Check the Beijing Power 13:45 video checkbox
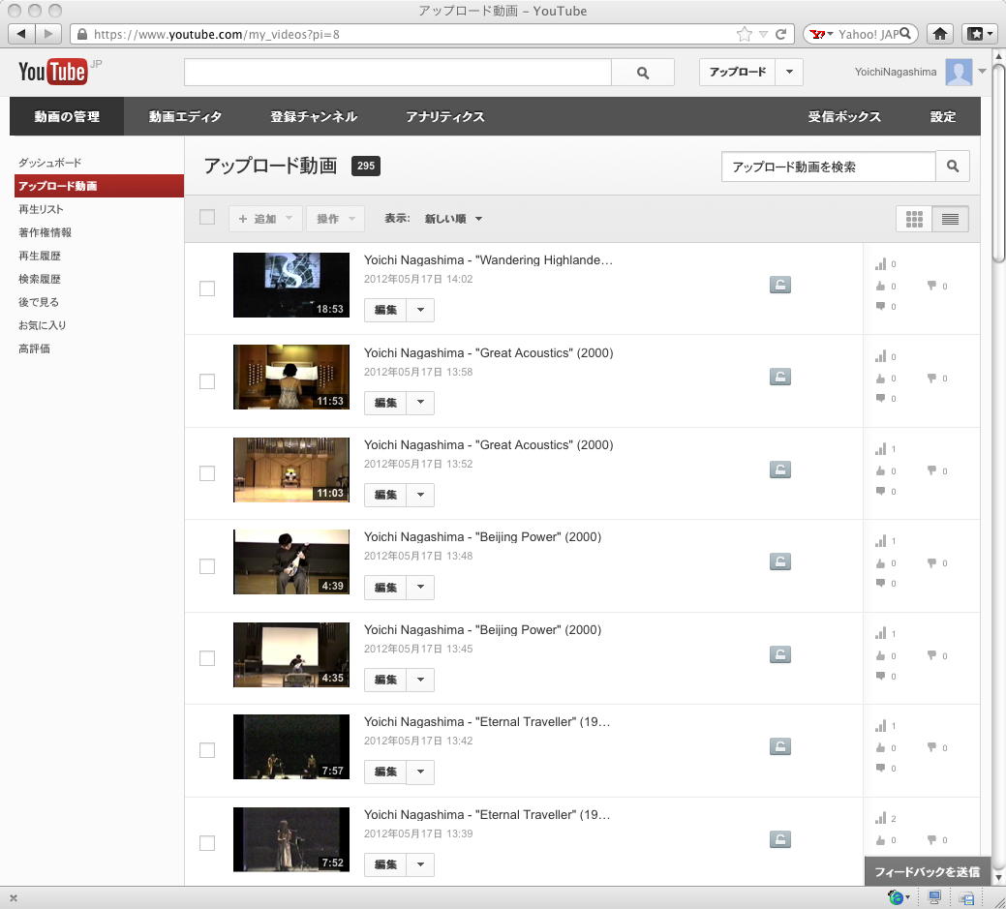This screenshot has width=1006, height=909. click(x=207, y=658)
